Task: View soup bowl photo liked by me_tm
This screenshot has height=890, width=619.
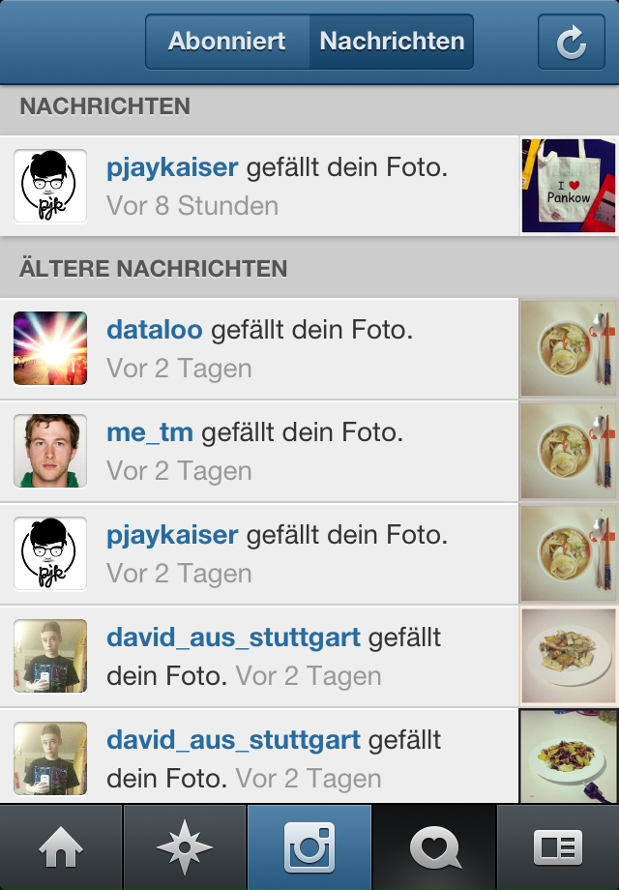Action: pos(569,451)
